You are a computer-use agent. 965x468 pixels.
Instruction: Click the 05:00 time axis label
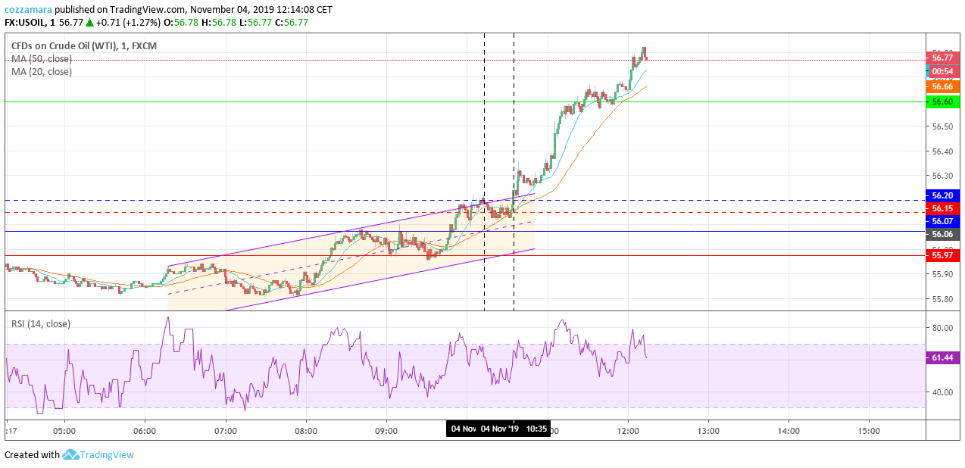pos(64,431)
